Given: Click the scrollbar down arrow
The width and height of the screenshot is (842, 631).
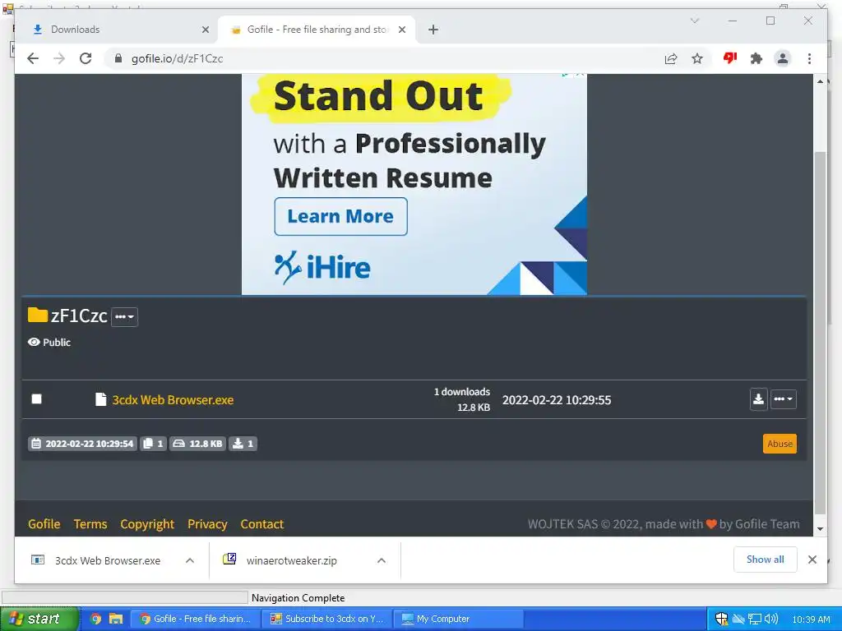Looking at the screenshot, I should coord(820,529).
